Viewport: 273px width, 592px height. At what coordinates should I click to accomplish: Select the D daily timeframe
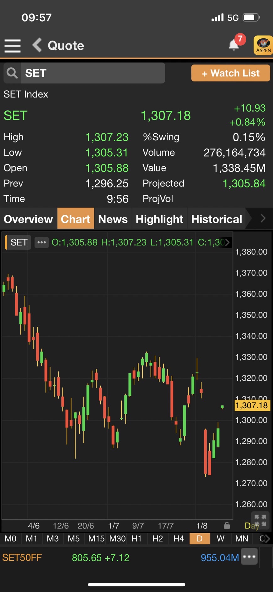(200, 539)
